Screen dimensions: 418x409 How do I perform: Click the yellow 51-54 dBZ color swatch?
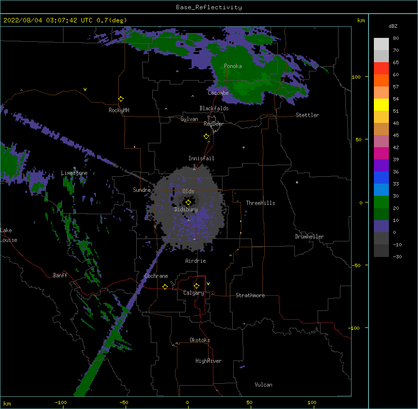point(381,104)
